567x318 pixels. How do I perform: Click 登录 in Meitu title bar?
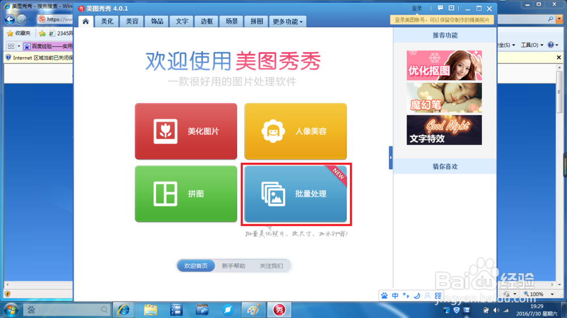coord(417,8)
